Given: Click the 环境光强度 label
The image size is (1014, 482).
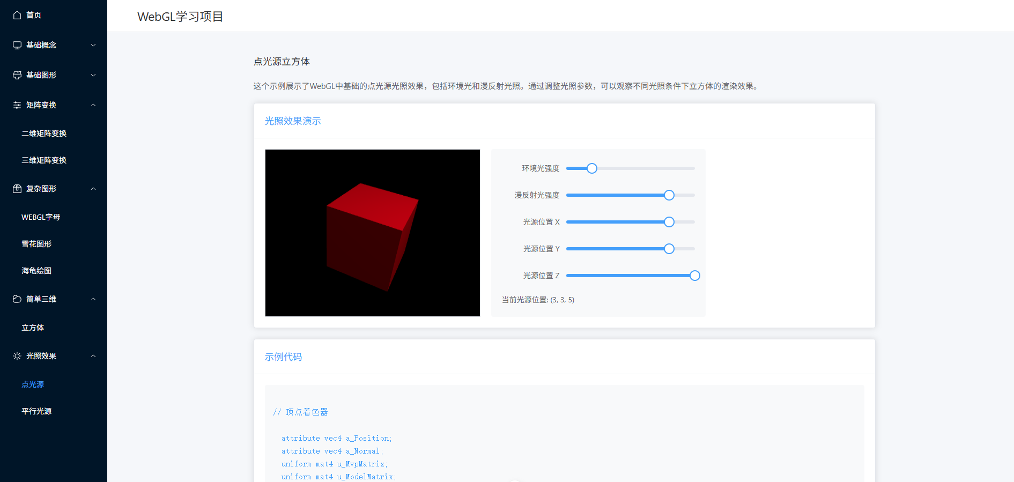Looking at the screenshot, I should coord(541,168).
